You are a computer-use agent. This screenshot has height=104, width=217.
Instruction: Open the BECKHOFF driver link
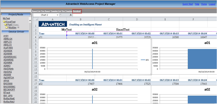pyautogui.click(x=9, y=90)
